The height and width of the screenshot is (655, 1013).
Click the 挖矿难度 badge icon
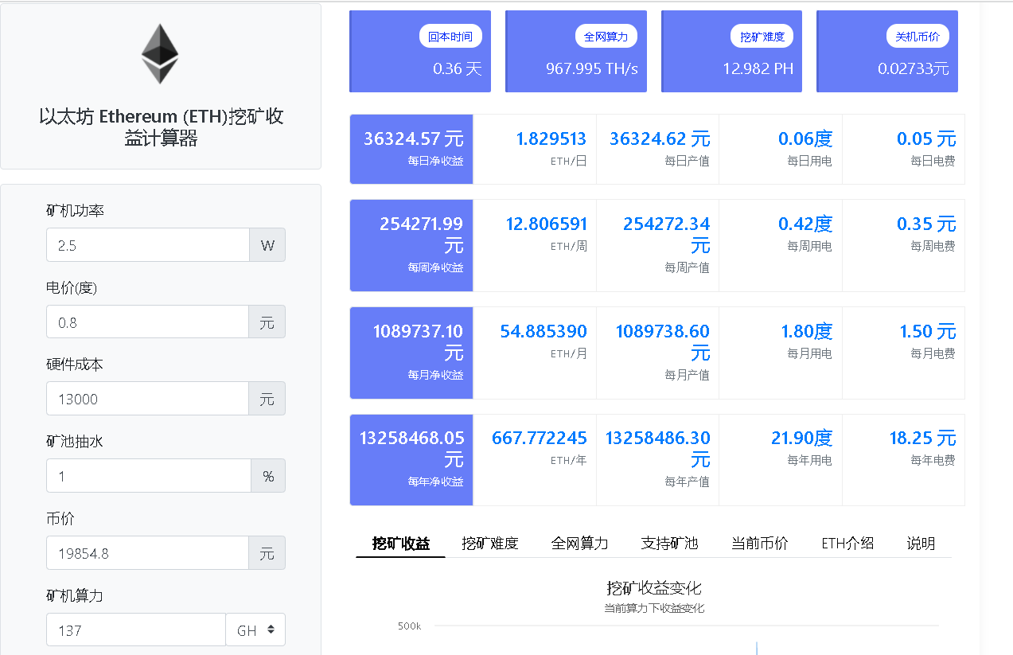point(761,36)
